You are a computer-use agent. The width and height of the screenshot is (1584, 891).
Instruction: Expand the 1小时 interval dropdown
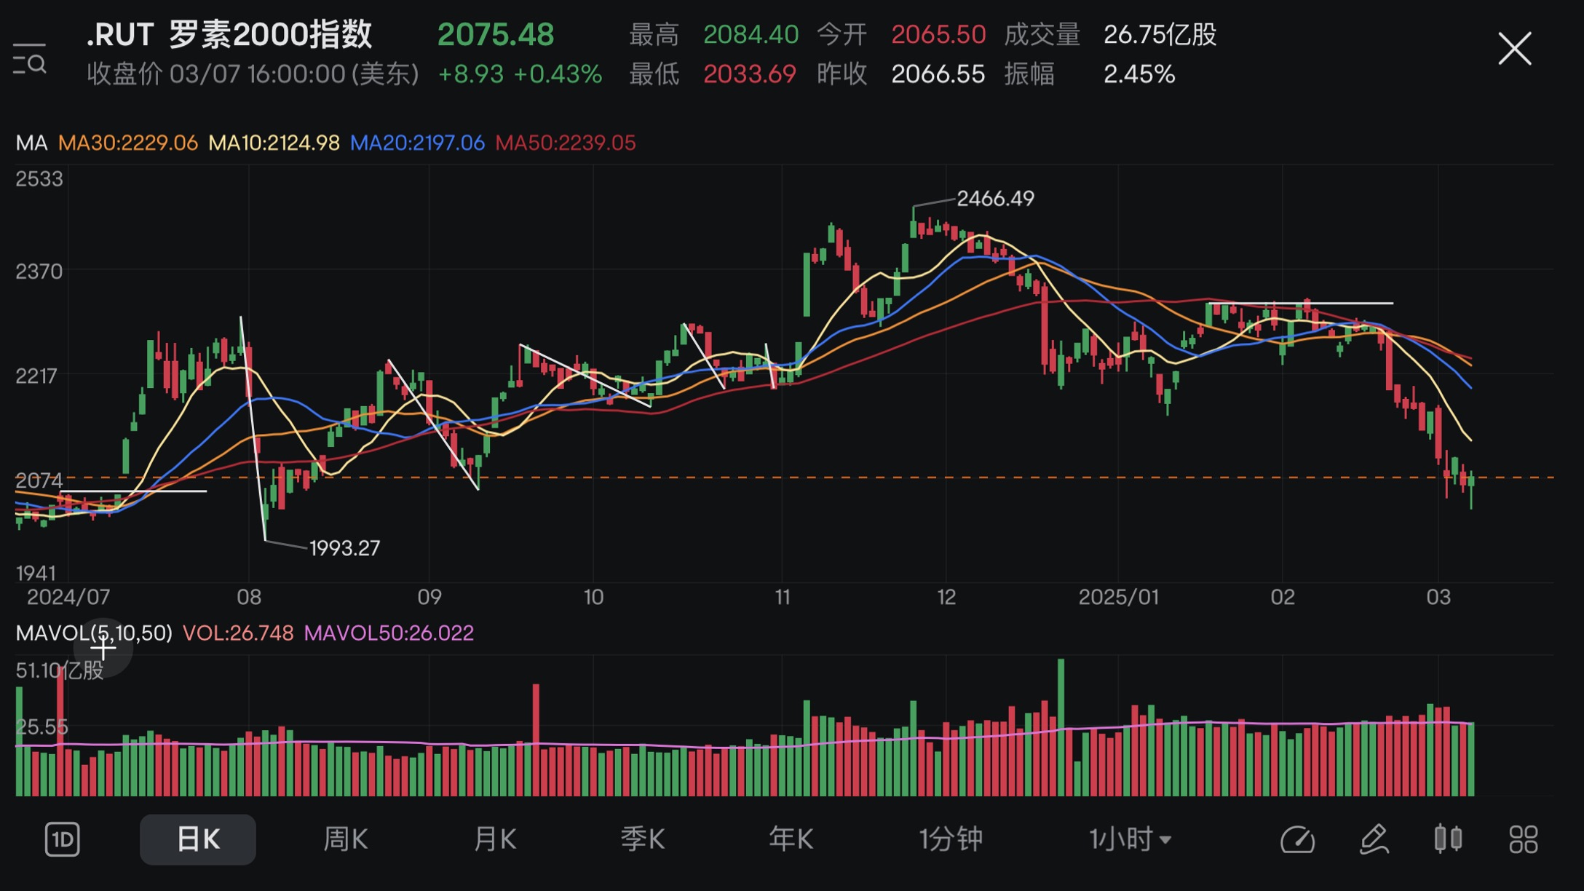click(x=1130, y=839)
